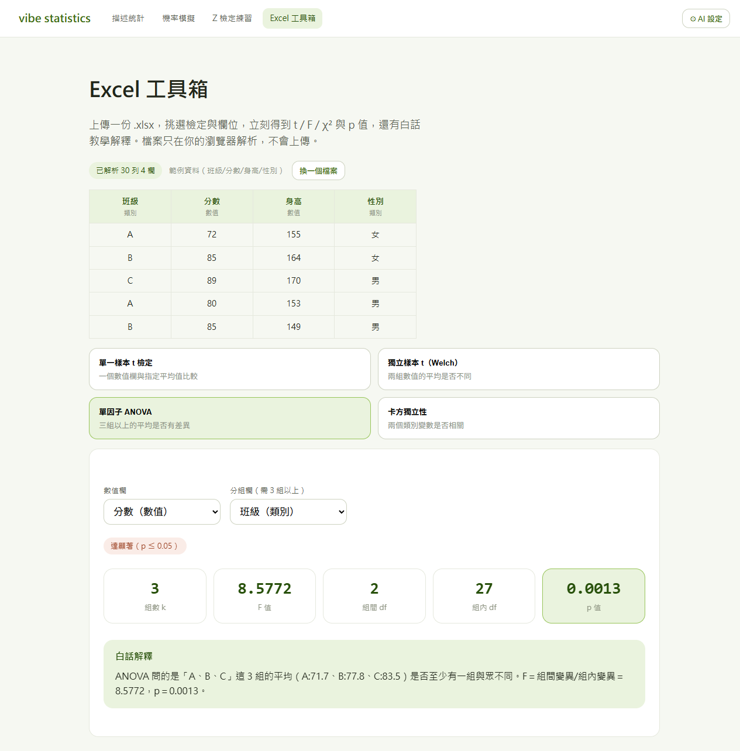Screen dimensions: 740x751
Task: Open the Z 檢定練習 tab
Action: [232, 18]
